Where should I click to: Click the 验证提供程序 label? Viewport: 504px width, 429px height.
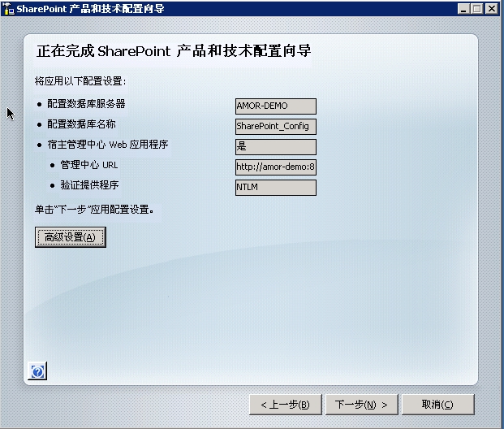coord(89,185)
